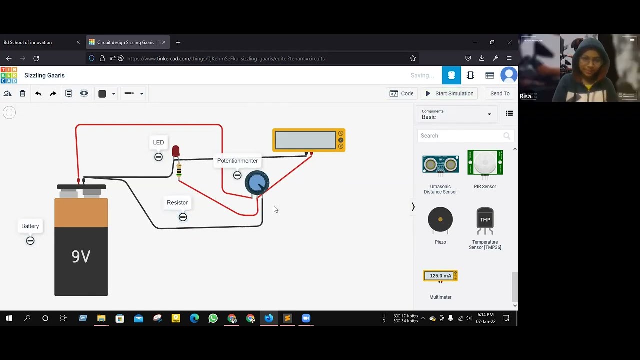Screen dimensions: 640x360
Task: Rotate the selected component
Action: [x=7, y=93]
